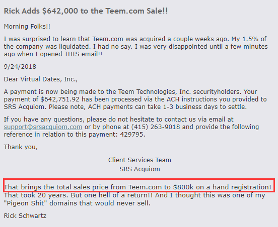Click the centered 'SRS Acquiom' signature text

coord(140,169)
